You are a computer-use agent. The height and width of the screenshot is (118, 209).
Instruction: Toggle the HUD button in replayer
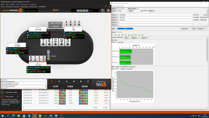point(56,10)
